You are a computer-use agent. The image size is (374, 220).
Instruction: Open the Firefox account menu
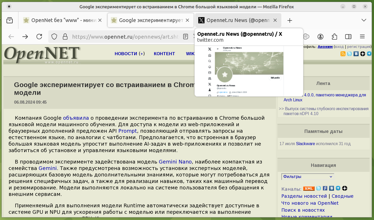point(321,37)
